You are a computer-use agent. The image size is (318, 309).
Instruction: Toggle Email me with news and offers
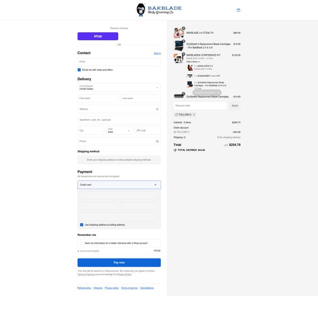coord(79,70)
